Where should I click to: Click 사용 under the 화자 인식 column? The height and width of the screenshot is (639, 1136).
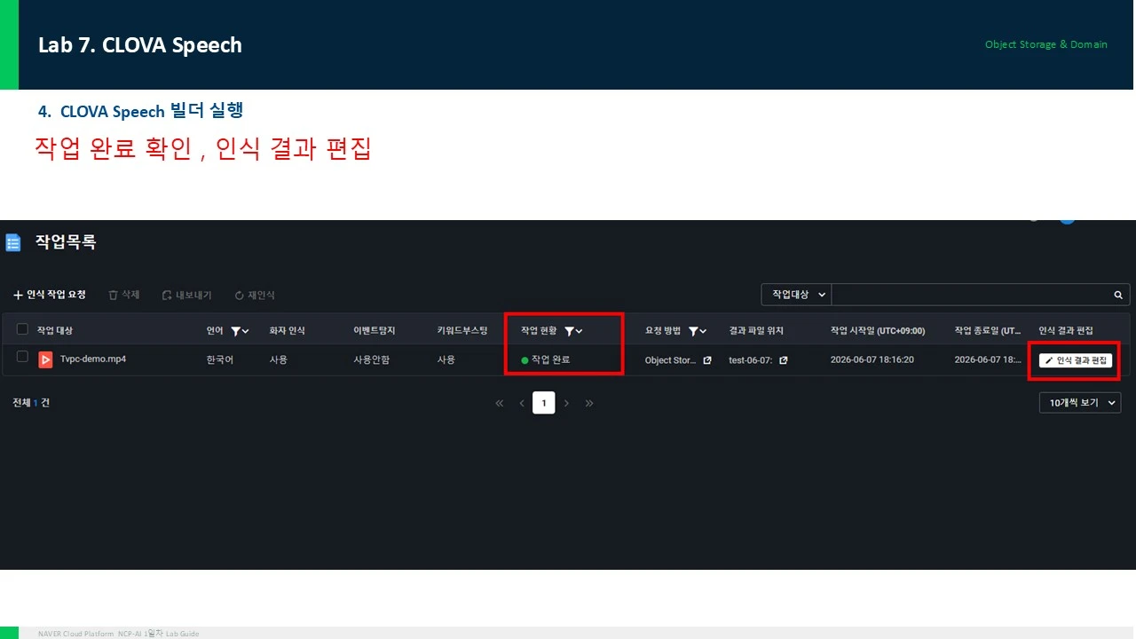coord(279,359)
